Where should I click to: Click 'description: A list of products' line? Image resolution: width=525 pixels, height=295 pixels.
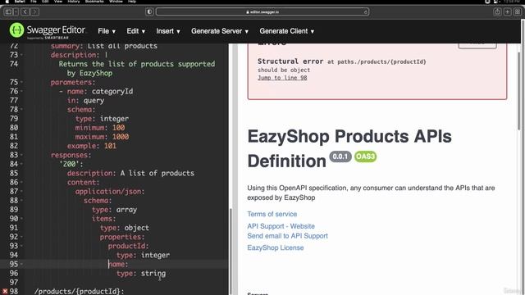click(130, 173)
